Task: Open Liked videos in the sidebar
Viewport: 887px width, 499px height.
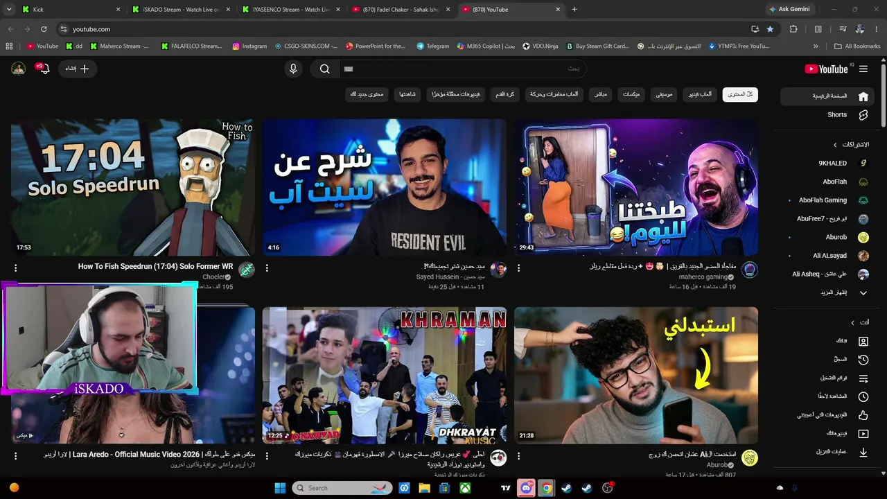Action: 827,415
